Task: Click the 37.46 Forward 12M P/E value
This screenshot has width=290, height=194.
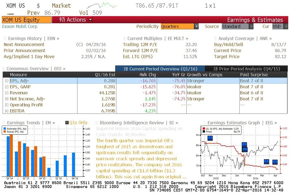Action: [x=191, y=51]
